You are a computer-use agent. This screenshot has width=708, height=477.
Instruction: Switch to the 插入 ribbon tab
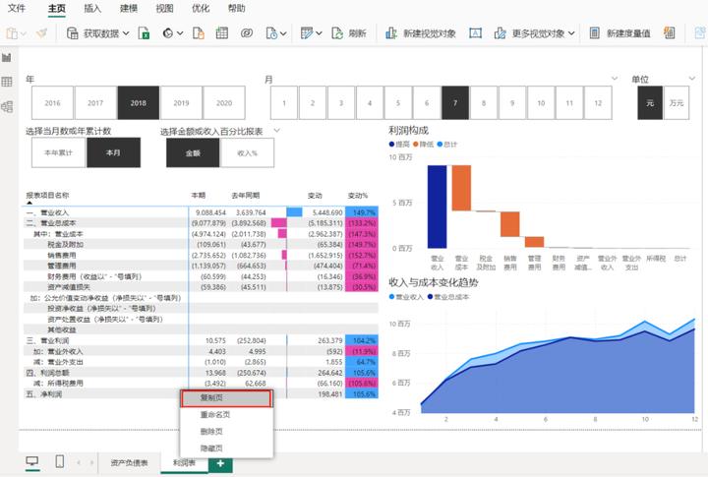(92, 8)
